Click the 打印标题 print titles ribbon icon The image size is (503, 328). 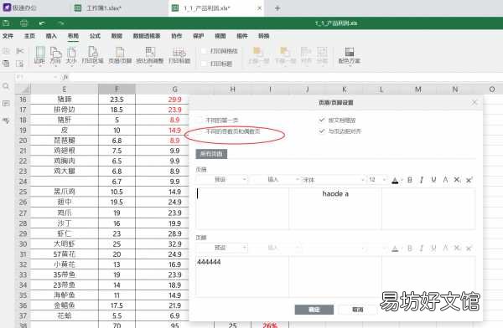(x=179, y=54)
